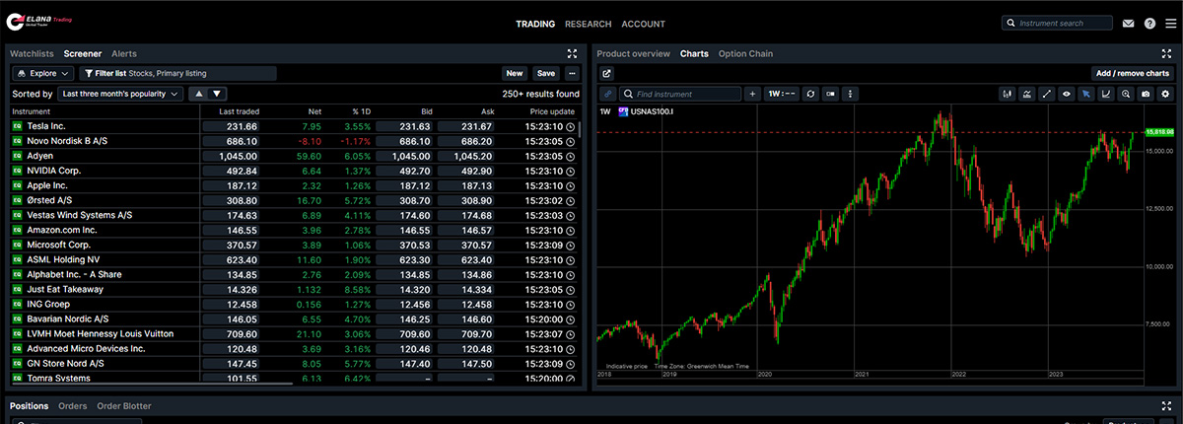Open the chart type candlestick icon
The height and width of the screenshot is (424, 1183).
(x=1007, y=94)
